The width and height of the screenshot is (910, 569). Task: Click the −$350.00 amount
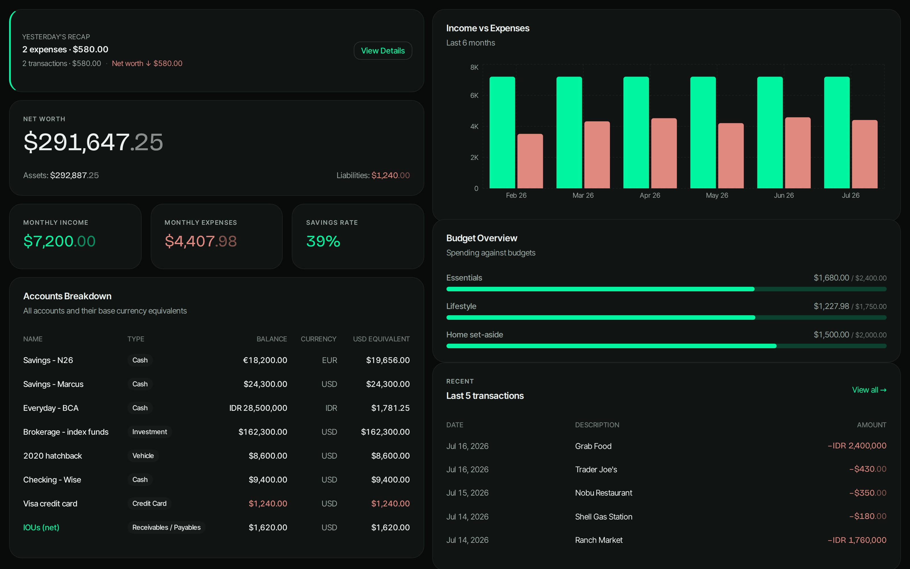[x=868, y=492]
